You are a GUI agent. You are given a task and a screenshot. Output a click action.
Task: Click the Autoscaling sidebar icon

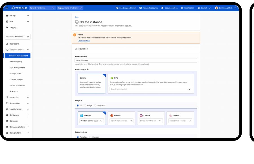[x=7, y=103]
